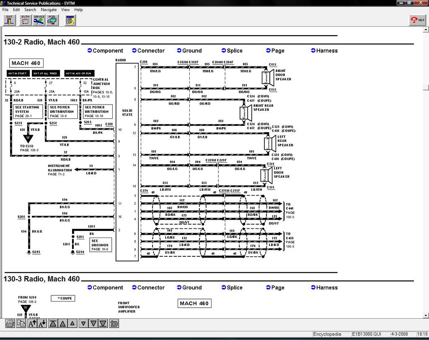Jump to top with barred up-triangle icon
Viewport: 429px width, 340px height.
53,324
